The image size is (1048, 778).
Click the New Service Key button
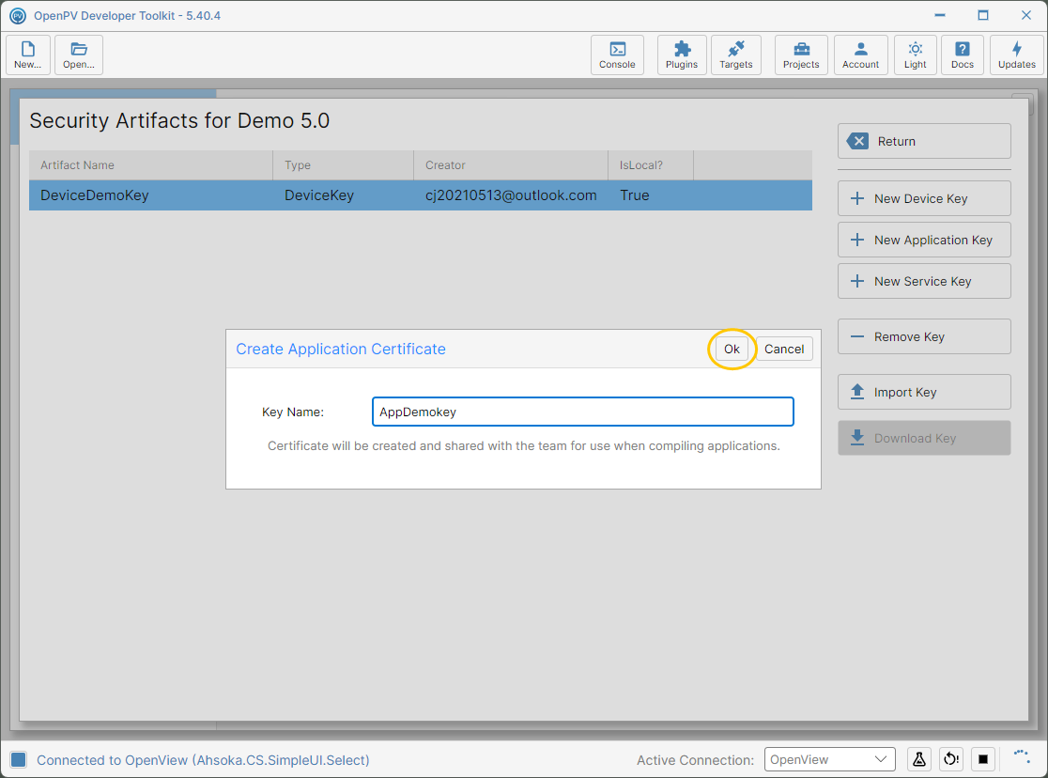pos(924,282)
